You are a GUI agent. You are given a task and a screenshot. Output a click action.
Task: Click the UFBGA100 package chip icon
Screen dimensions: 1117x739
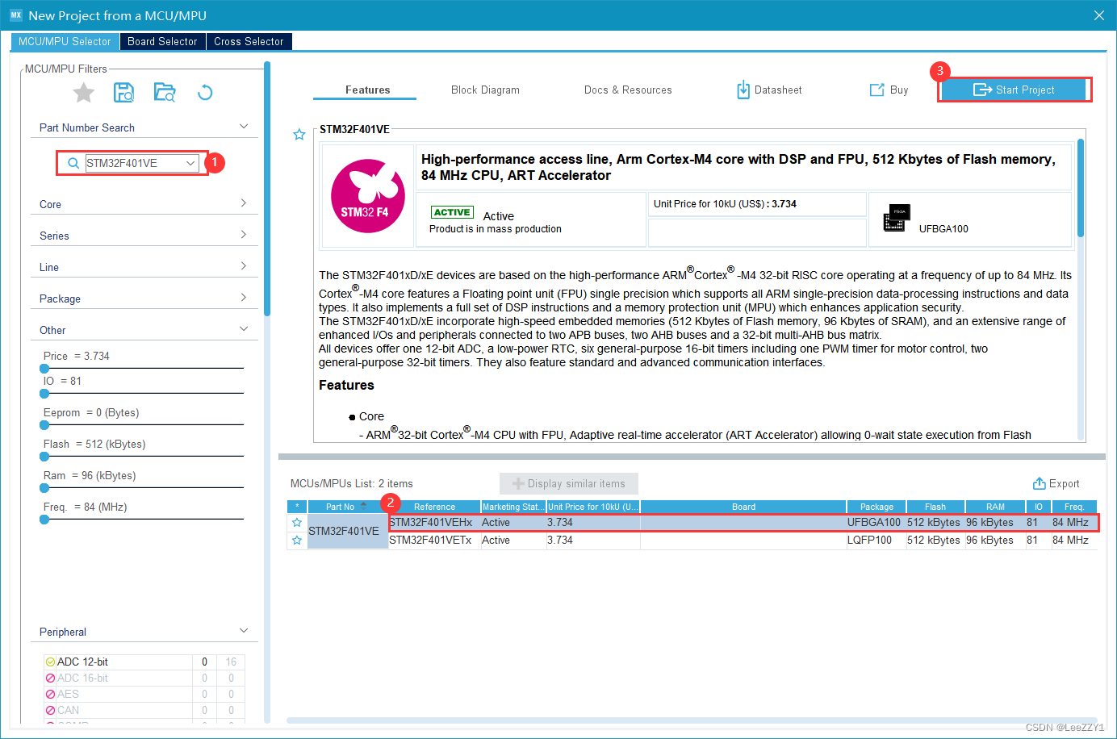click(897, 218)
